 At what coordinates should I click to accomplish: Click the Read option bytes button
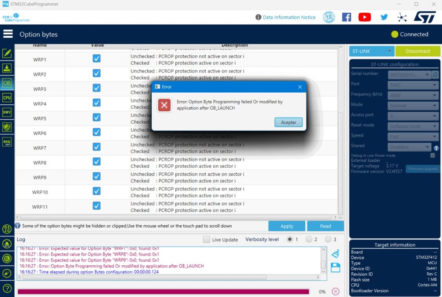pos(325,226)
